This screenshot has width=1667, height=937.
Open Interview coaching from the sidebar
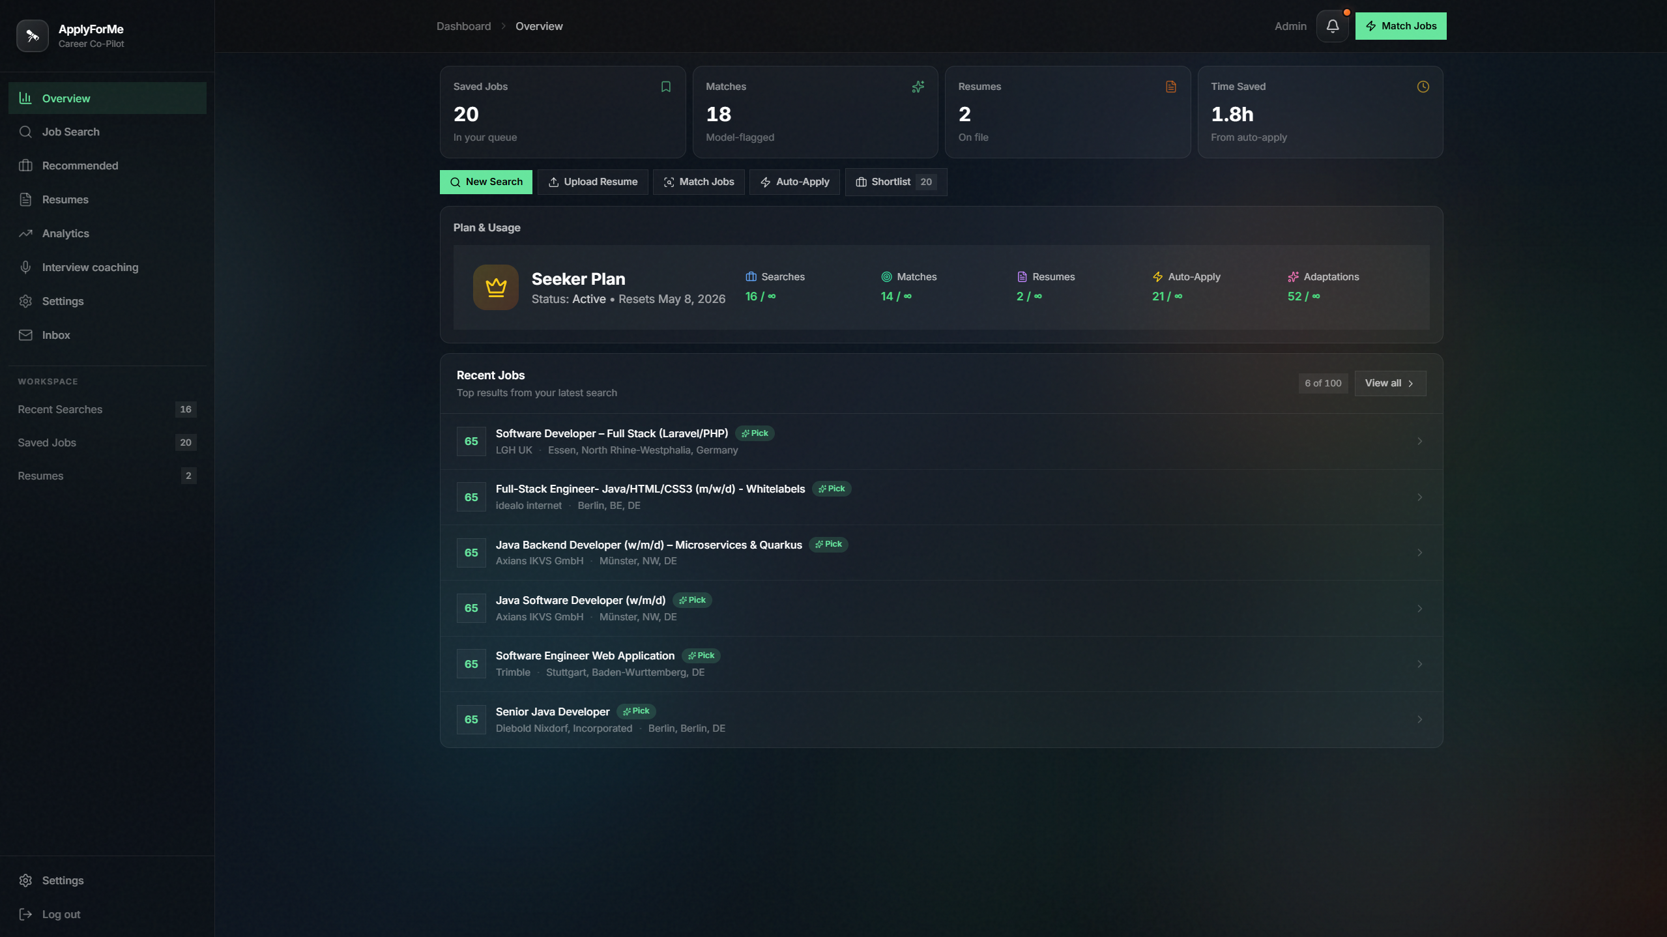click(90, 267)
